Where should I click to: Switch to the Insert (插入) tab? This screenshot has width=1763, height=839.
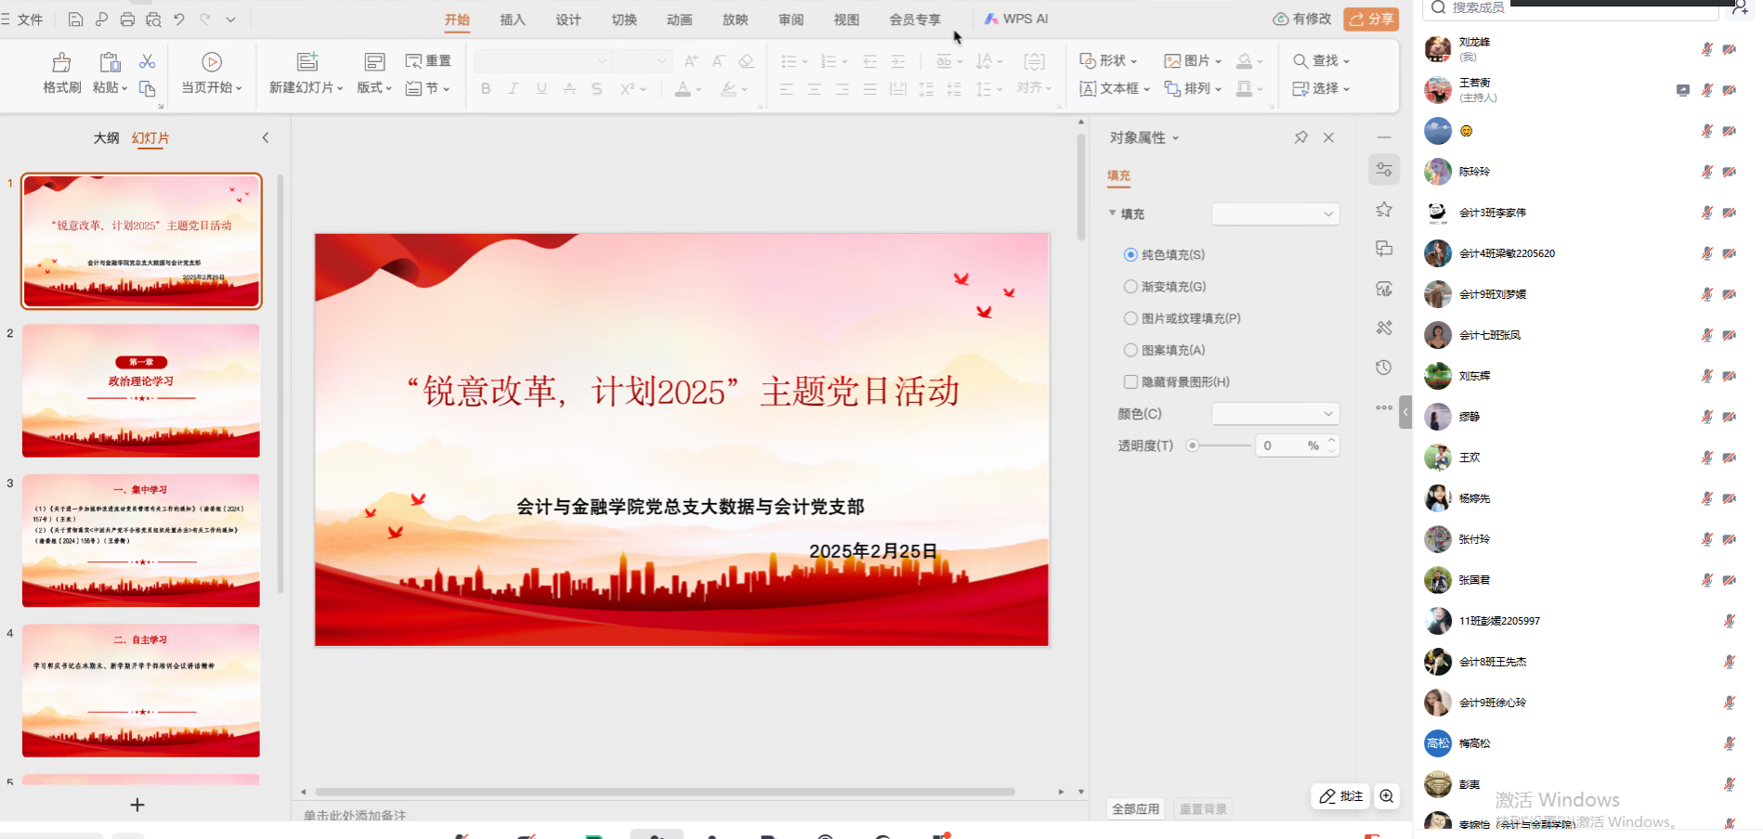pyautogui.click(x=513, y=19)
